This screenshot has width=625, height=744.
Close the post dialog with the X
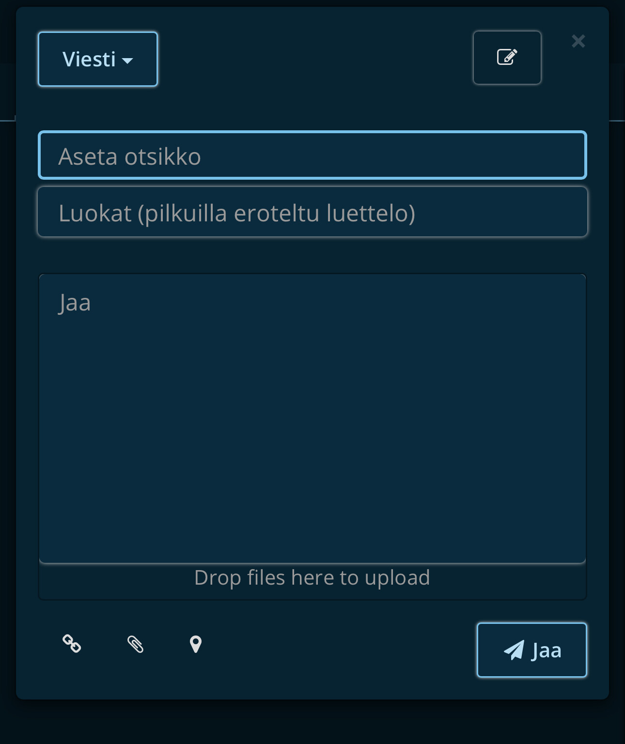pyautogui.click(x=578, y=41)
